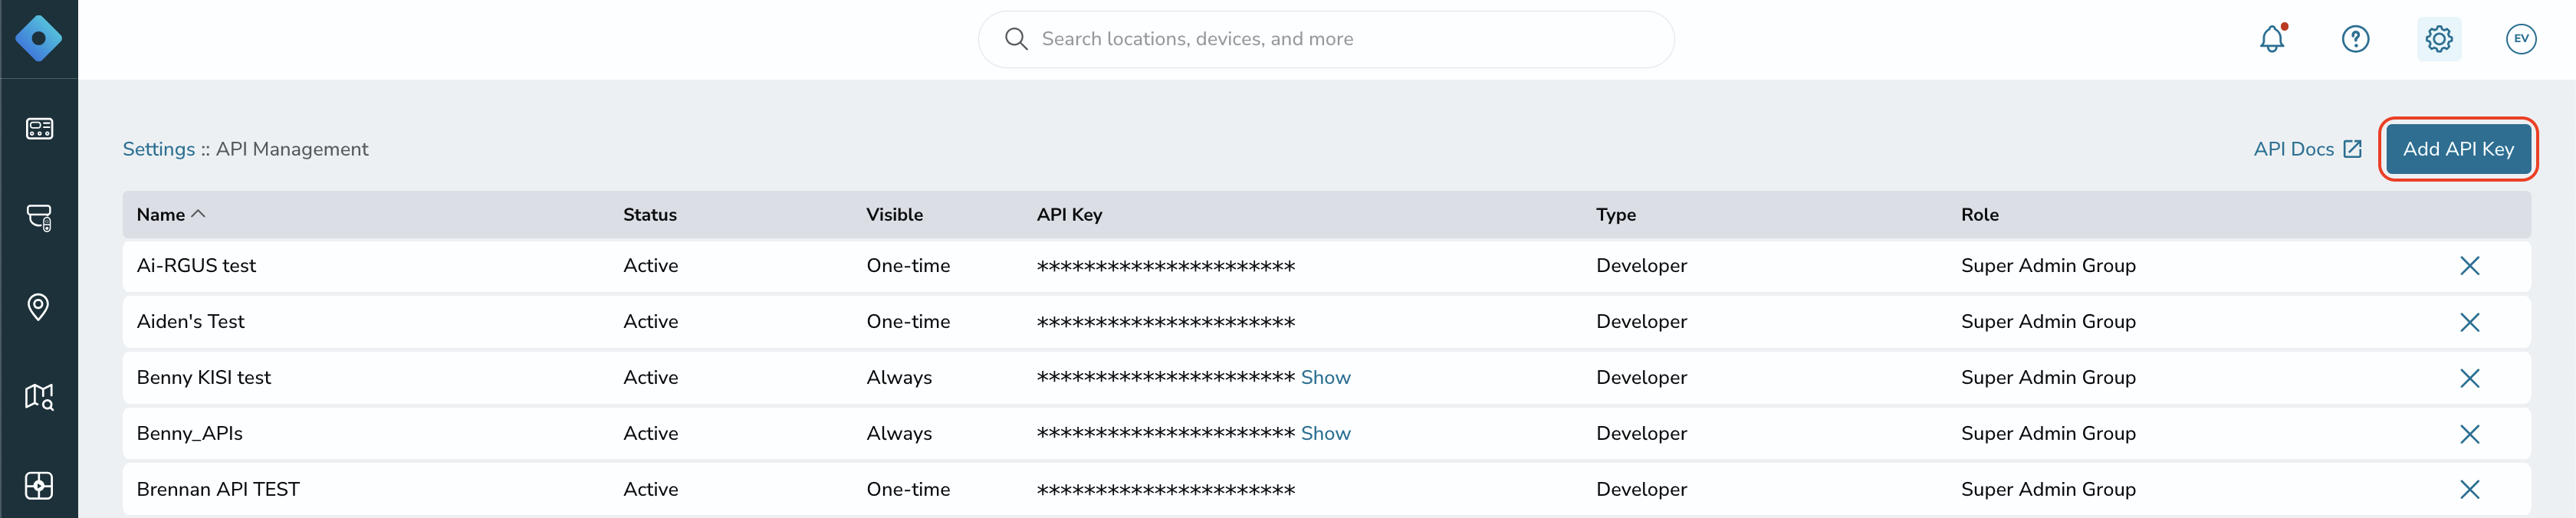Click the search magnifier icon
This screenshot has width=2576, height=518.
click(1016, 39)
